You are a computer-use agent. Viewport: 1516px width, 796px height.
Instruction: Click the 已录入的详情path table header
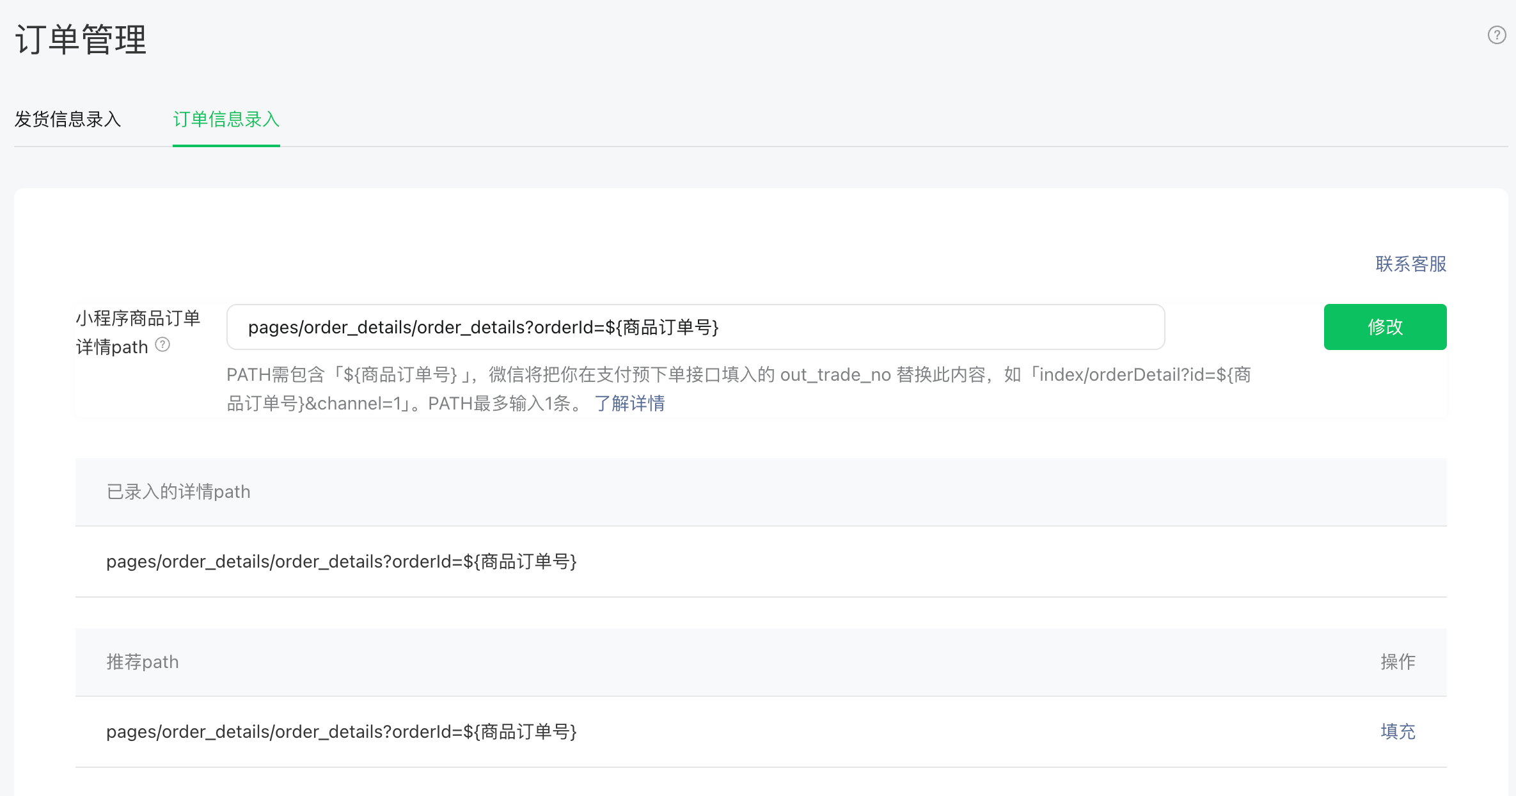pos(178,491)
